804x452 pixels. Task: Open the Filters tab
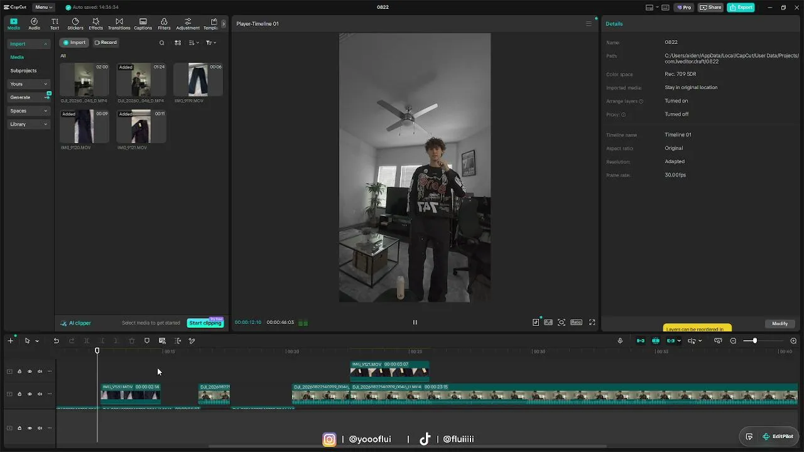pos(164,24)
